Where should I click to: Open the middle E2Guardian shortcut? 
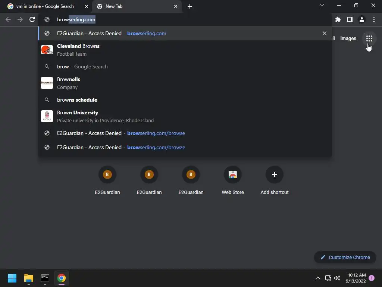pyautogui.click(x=149, y=180)
